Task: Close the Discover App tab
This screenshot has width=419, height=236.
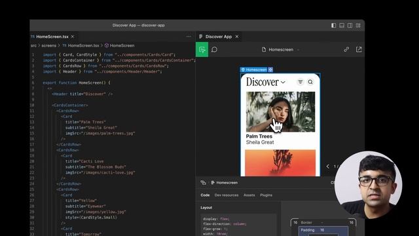Action: (x=237, y=37)
